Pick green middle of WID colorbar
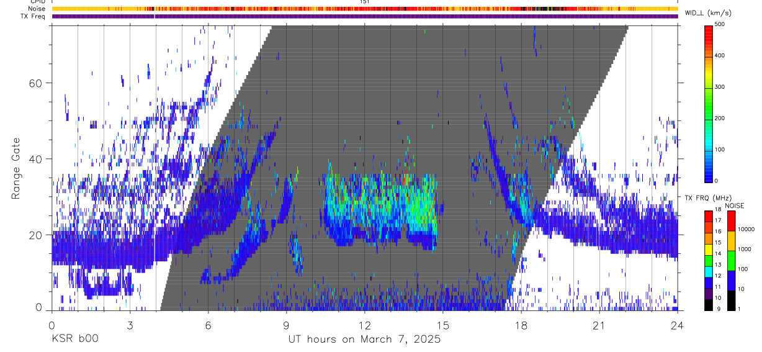The image size is (762, 352). tap(708, 102)
